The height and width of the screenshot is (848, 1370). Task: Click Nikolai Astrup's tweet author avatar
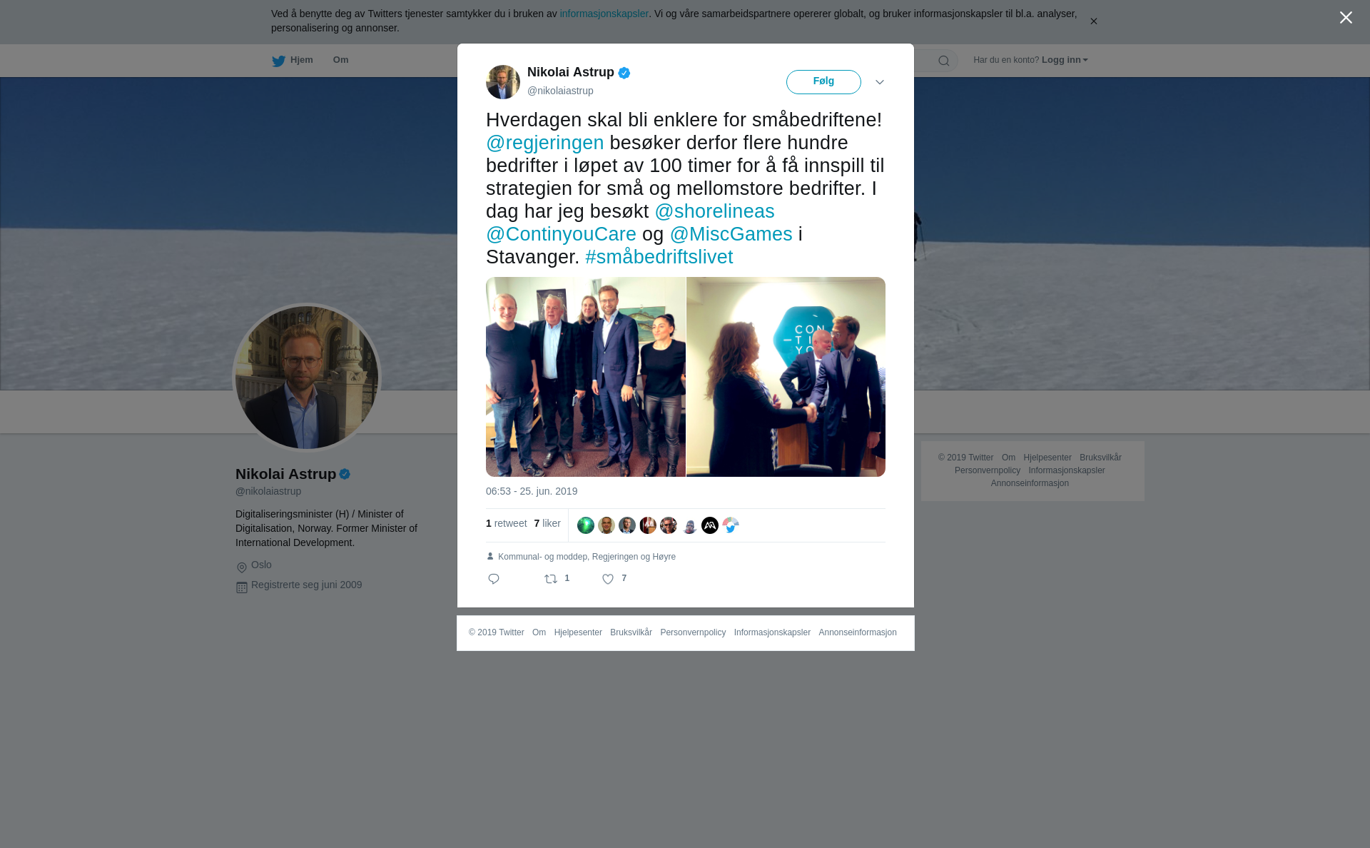pyautogui.click(x=503, y=82)
